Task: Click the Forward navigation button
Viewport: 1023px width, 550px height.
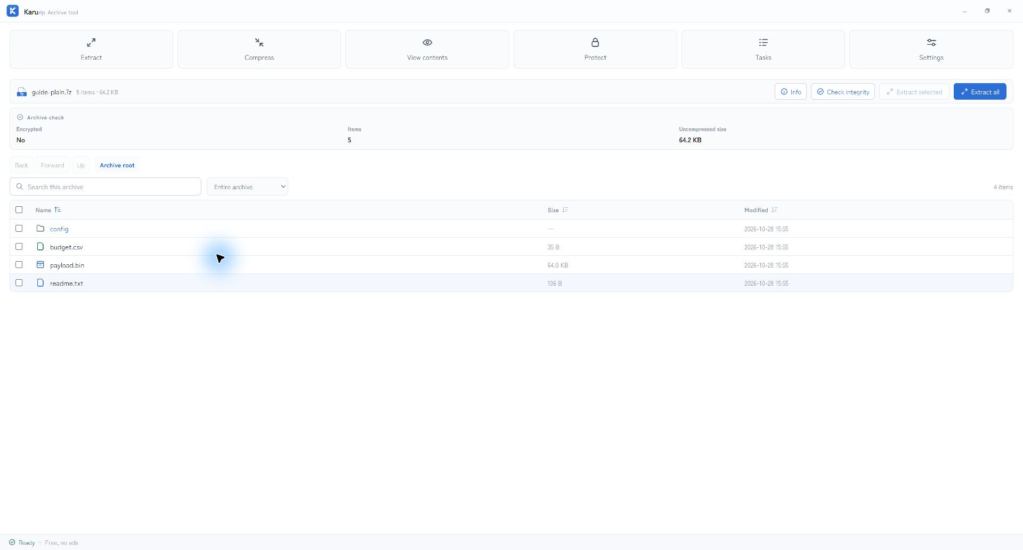Action: coord(52,165)
